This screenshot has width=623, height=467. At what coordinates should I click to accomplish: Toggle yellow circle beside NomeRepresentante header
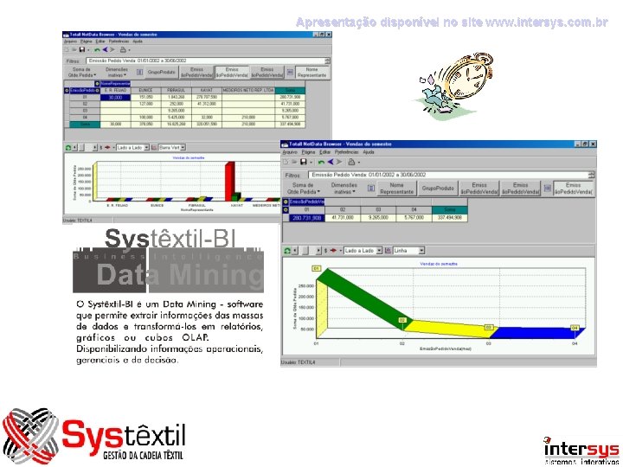(97, 83)
